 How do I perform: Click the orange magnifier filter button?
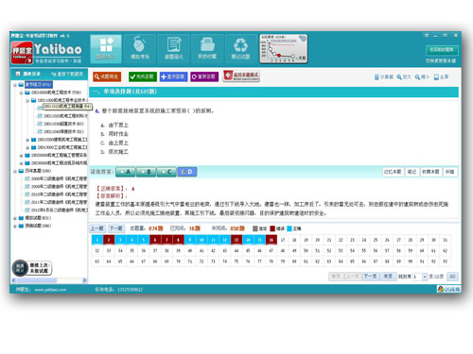(107, 76)
